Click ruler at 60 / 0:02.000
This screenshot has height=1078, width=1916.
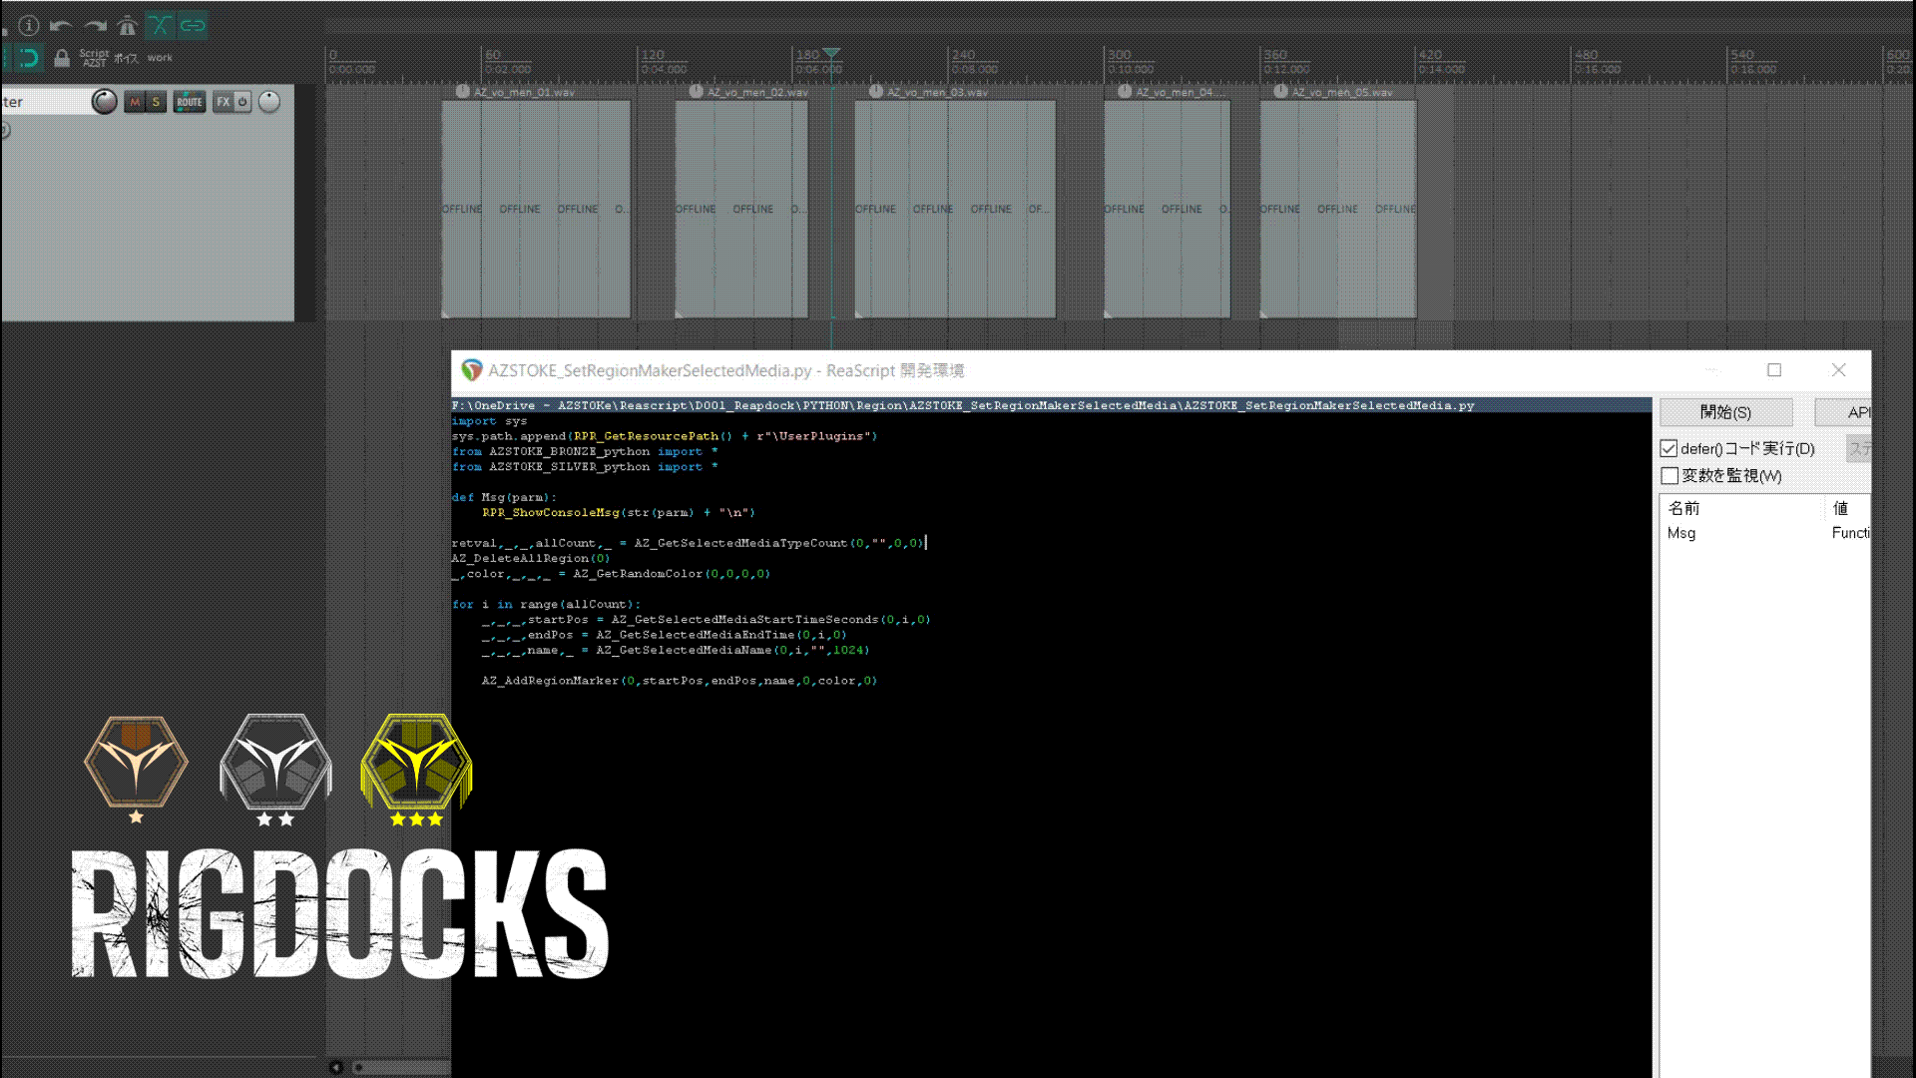(x=508, y=62)
